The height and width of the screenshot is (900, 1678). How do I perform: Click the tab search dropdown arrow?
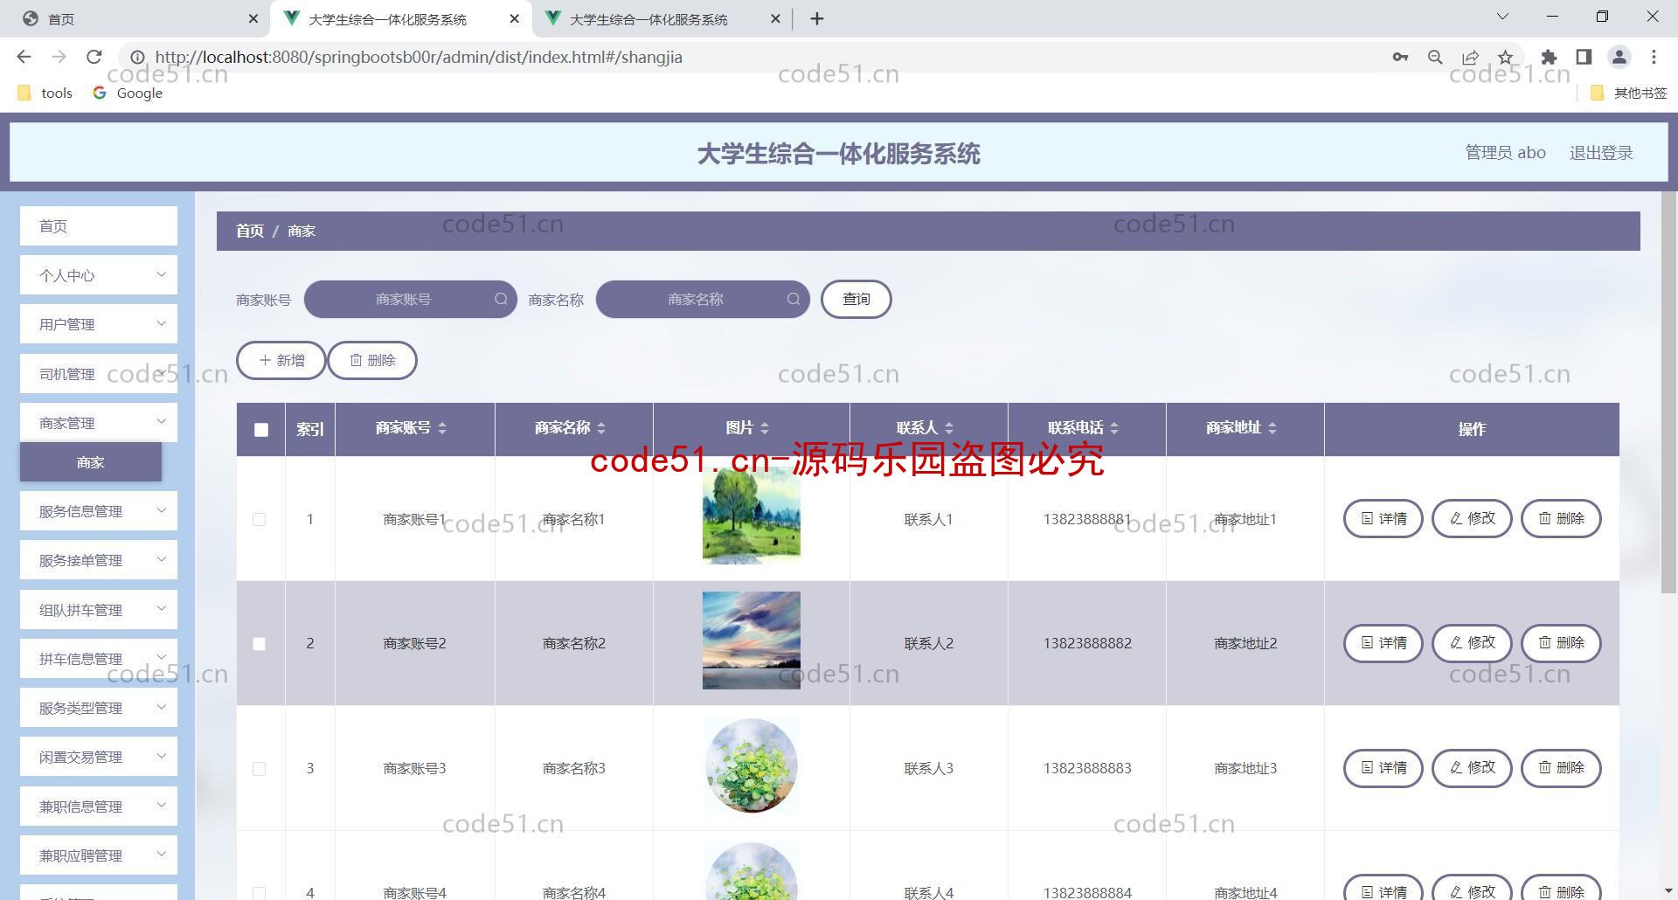(x=1502, y=17)
